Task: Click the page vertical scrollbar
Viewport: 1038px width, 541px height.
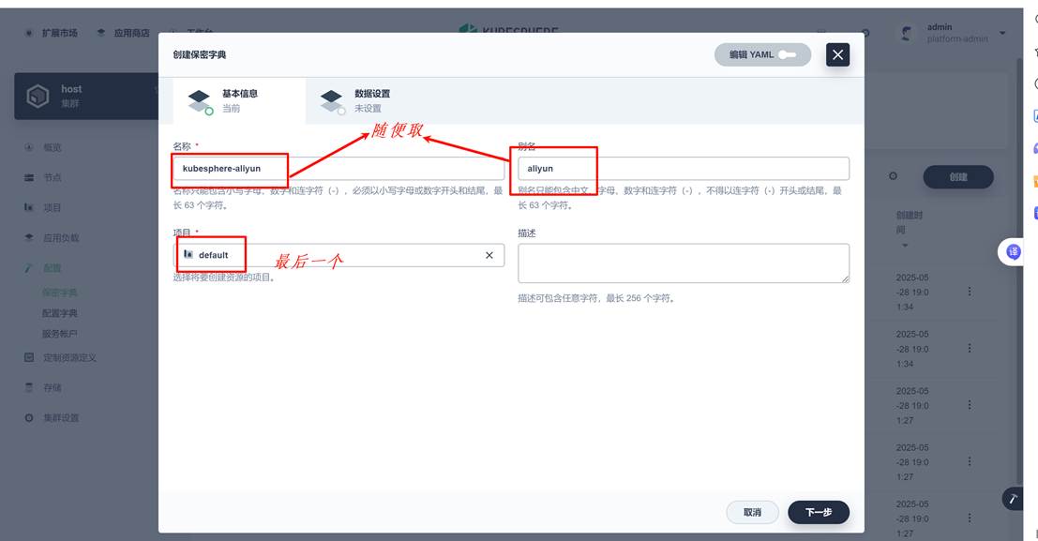Action: (1019, 272)
